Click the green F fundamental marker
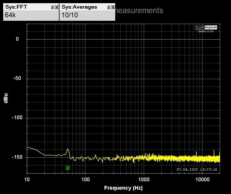Viewport: 231px width, 194px height. coord(68,167)
